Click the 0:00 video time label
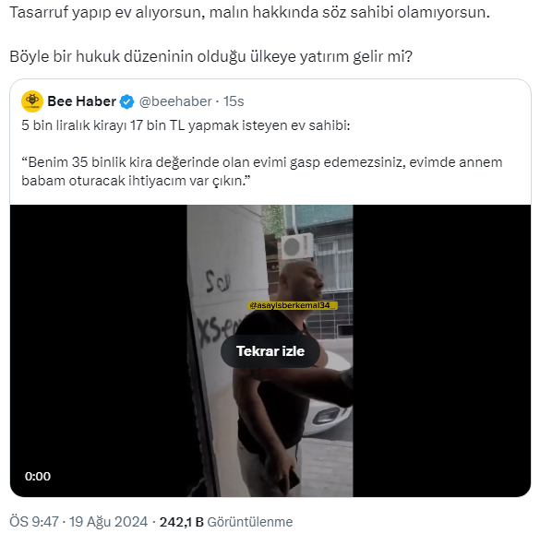 click(x=38, y=476)
